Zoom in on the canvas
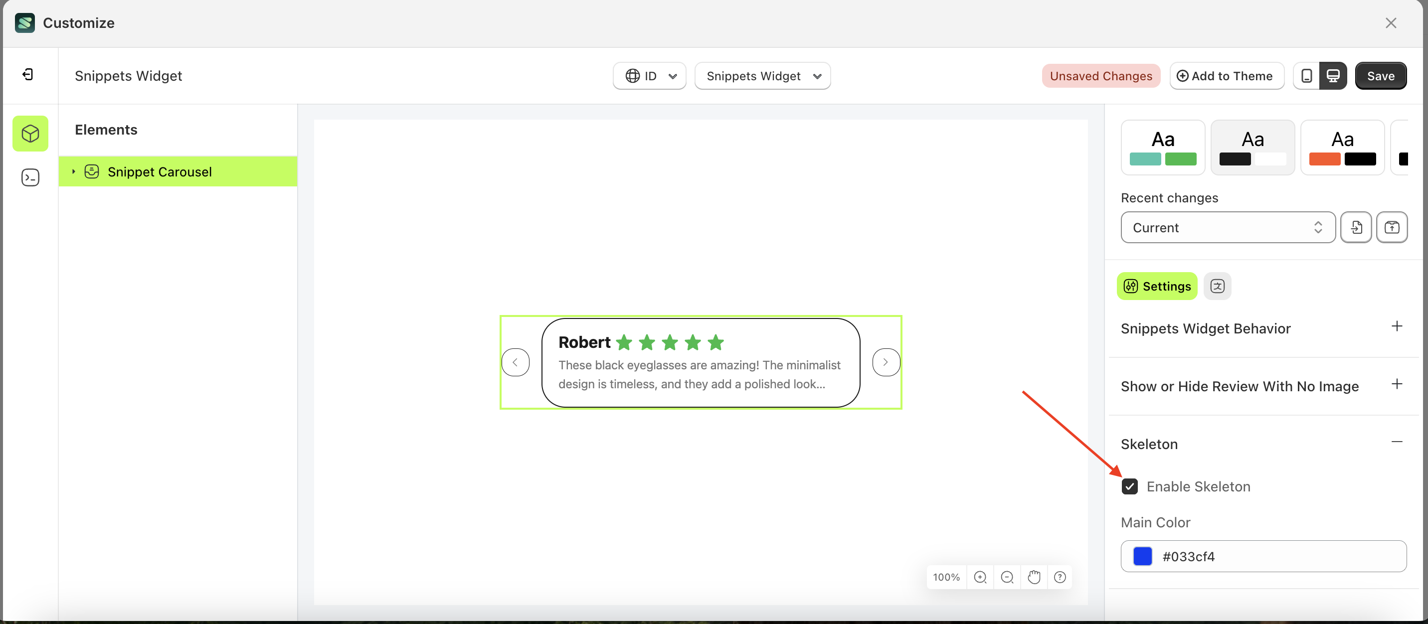Screen dimensions: 1428x624 [980, 577]
